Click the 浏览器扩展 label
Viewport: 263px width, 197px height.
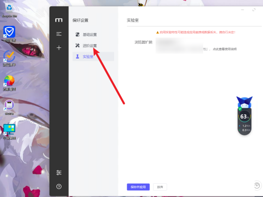coord(144,42)
